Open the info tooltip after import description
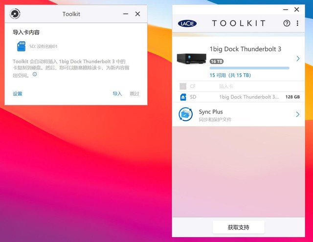The height and width of the screenshot is (242, 313). 35,74
